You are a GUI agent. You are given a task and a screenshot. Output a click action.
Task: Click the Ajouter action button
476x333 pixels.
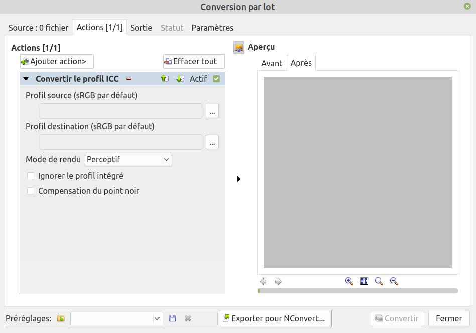(x=57, y=62)
